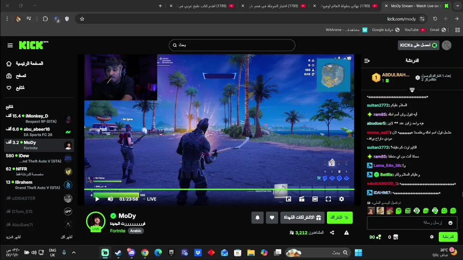The height and width of the screenshot is (260, 463).
Task: Click the notification bell for MoDy
Action: (258, 217)
